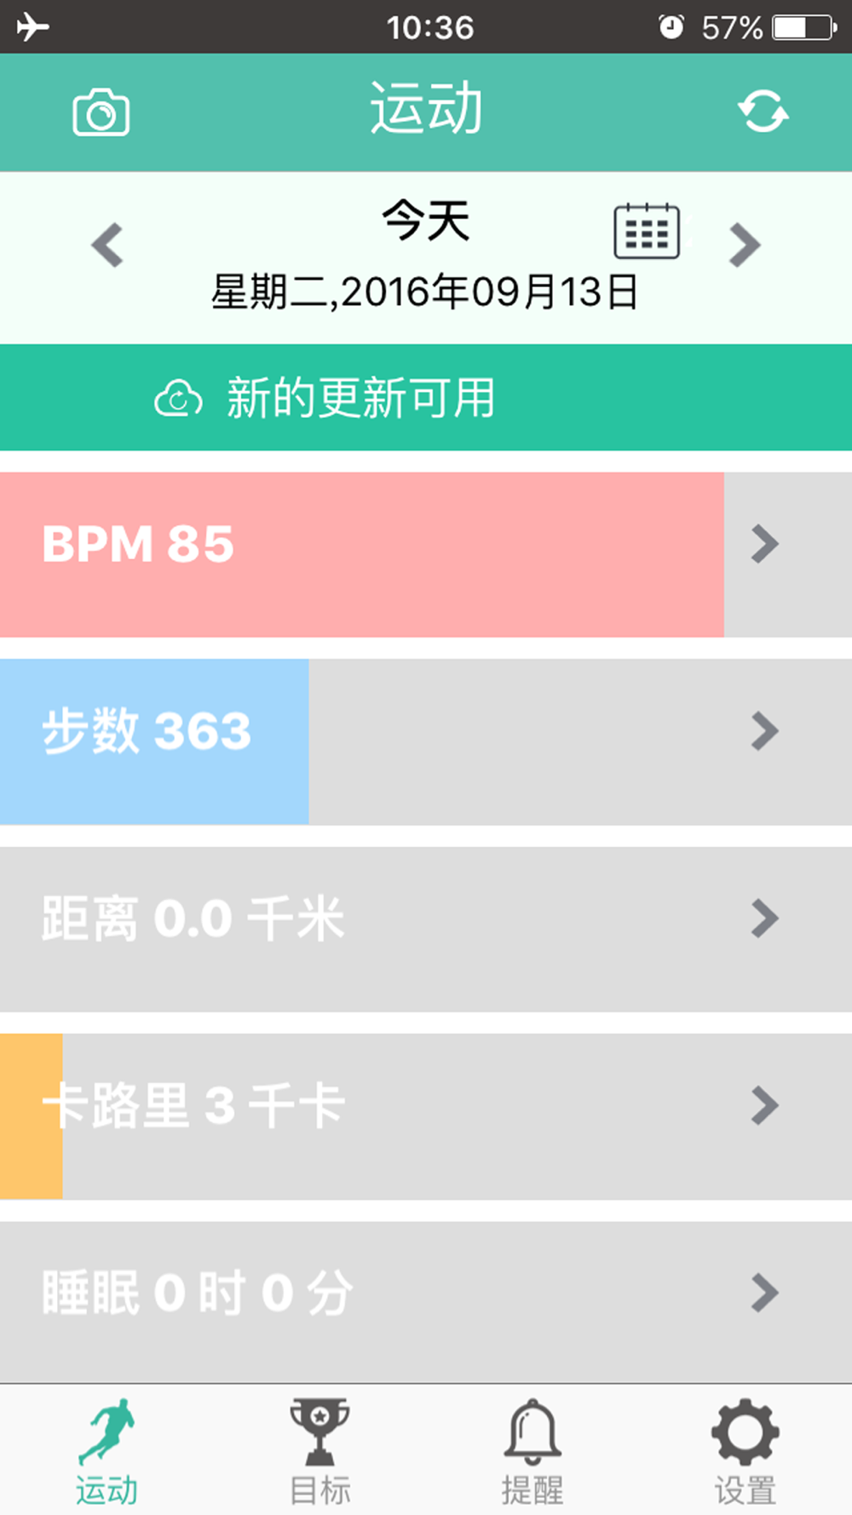The width and height of the screenshot is (852, 1515).
Task: Go to next day arrow
Action: pyautogui.click(x=744, y=245)
